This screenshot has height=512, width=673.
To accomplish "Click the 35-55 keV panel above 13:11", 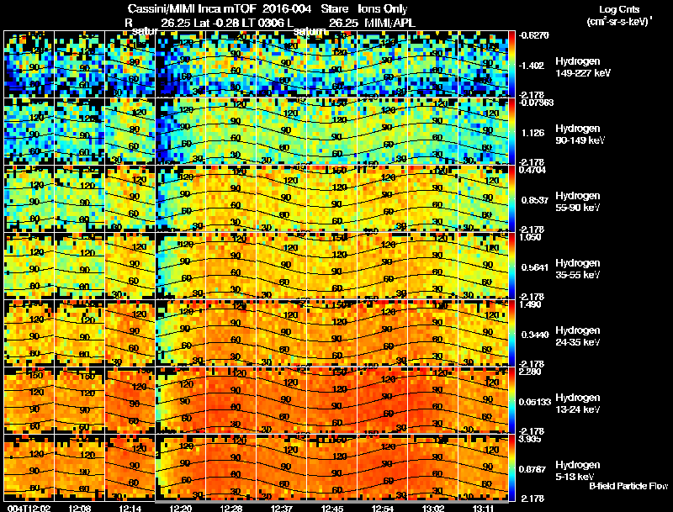I will 483,266.
